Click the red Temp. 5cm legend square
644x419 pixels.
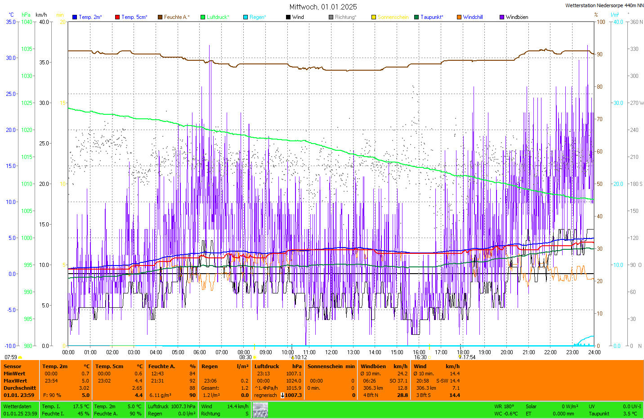(x=117, y=17)
